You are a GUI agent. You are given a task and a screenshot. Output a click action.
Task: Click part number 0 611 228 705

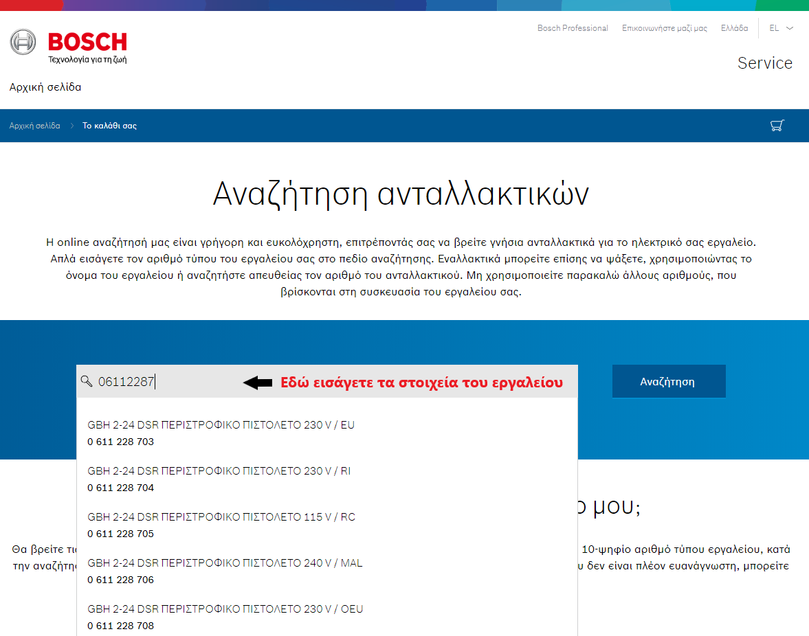[x=121, y=534]
